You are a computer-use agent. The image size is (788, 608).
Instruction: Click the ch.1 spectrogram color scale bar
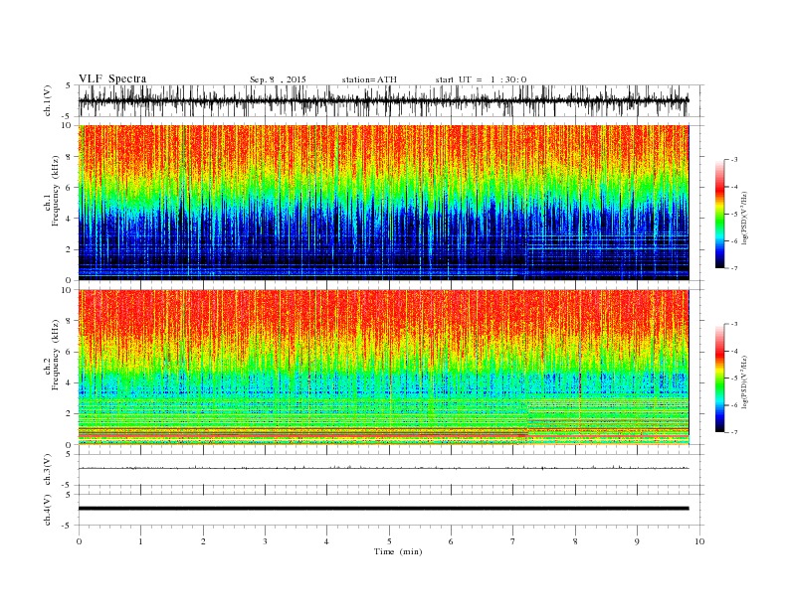[719, 214]
